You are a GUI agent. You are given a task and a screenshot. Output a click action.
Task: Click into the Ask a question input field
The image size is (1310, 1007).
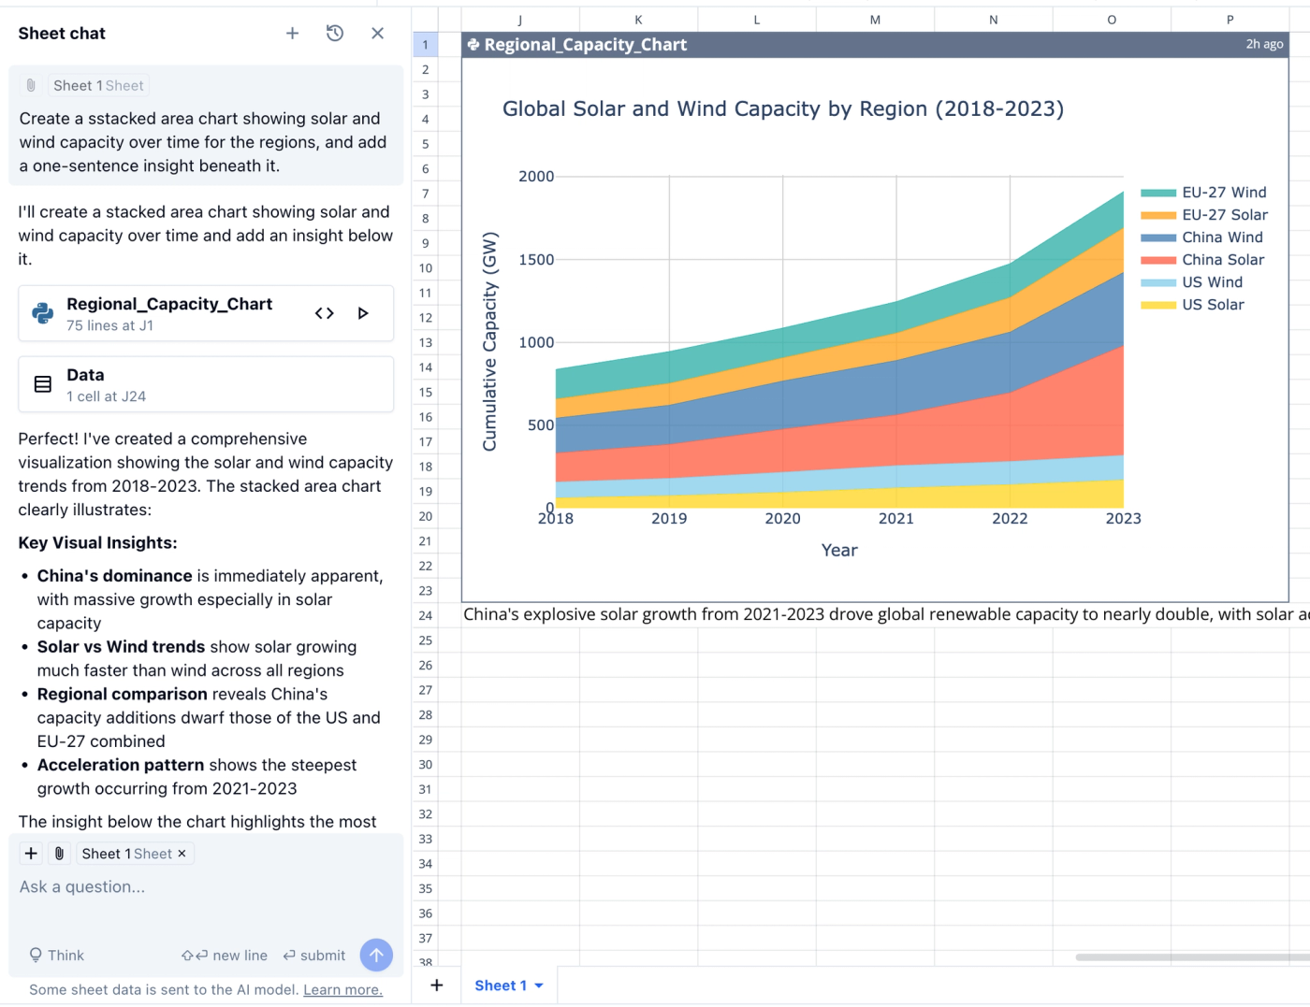(140, 886)
